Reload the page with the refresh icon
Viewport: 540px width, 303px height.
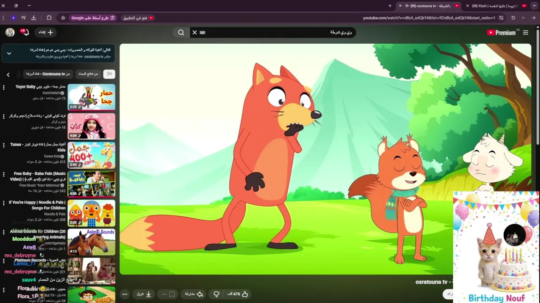[513, 18]
